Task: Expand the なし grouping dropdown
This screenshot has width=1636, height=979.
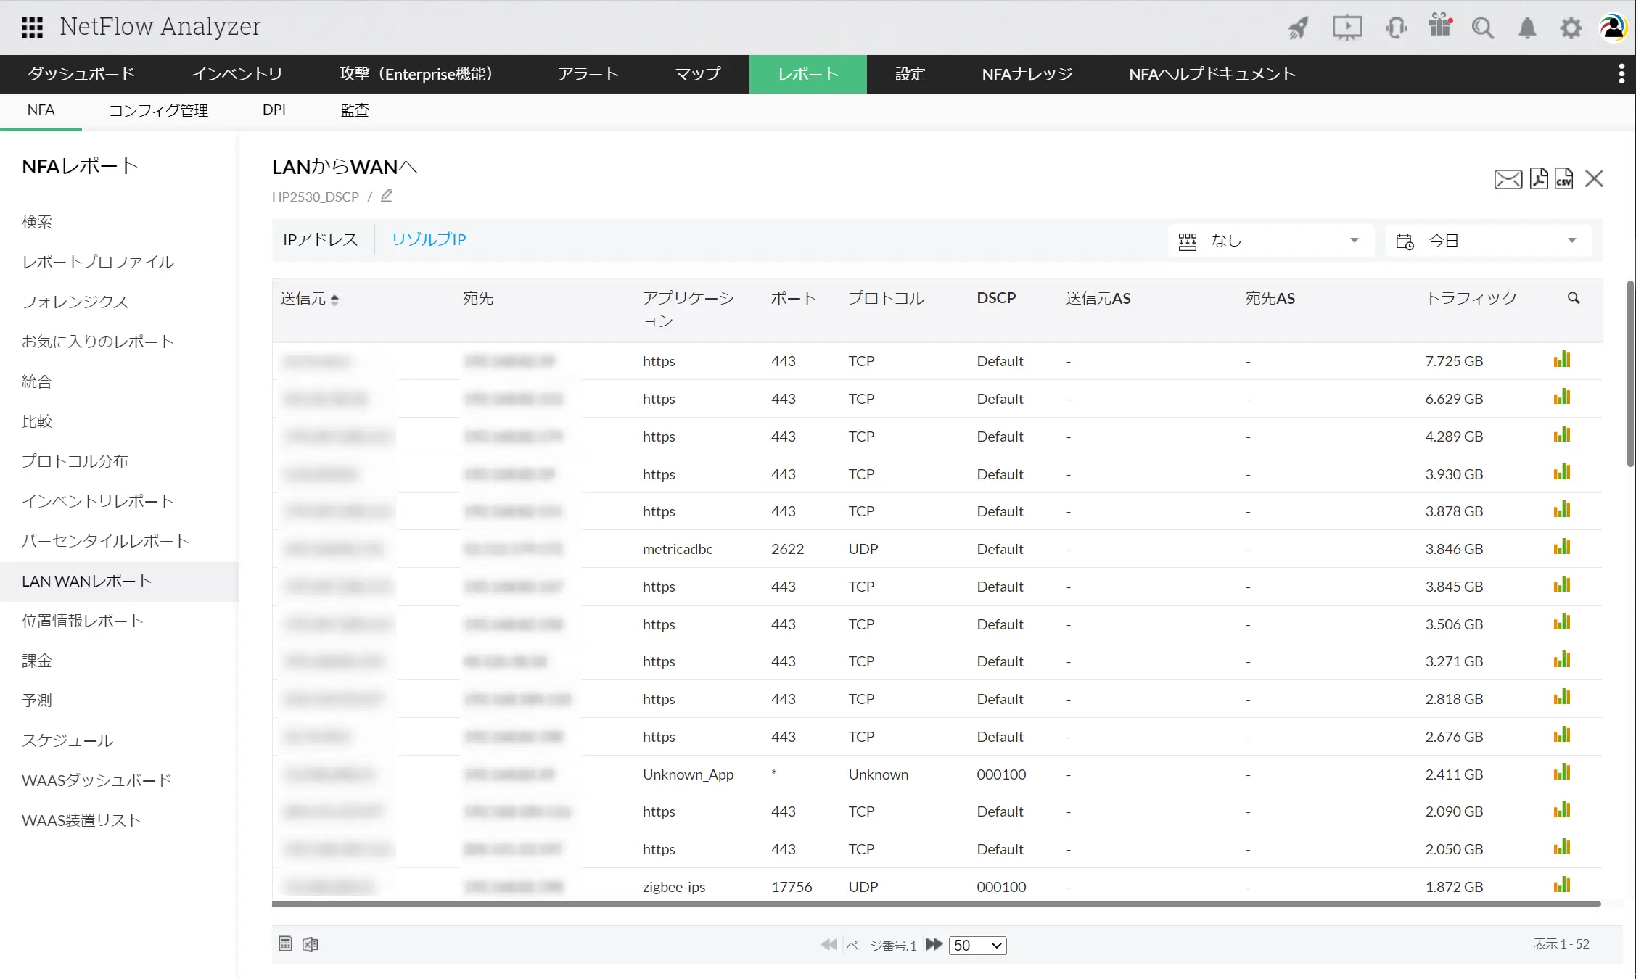Action: coord(1270,241)
